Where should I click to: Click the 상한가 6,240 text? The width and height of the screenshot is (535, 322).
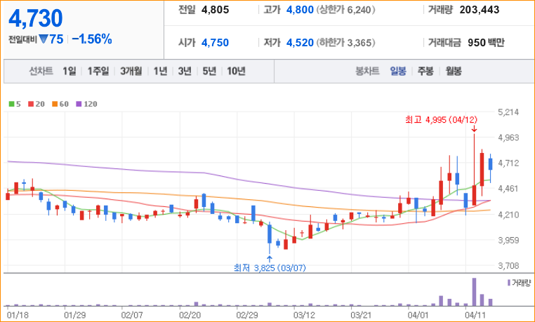coord(345,10)
